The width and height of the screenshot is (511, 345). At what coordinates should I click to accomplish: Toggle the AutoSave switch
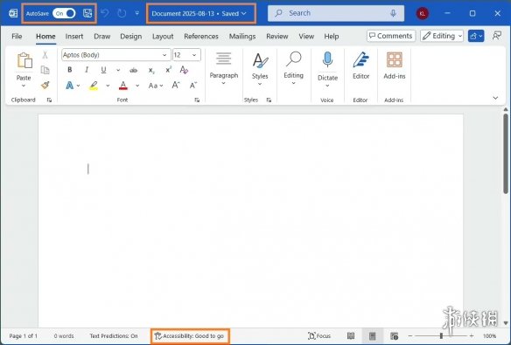coord(64,13)
